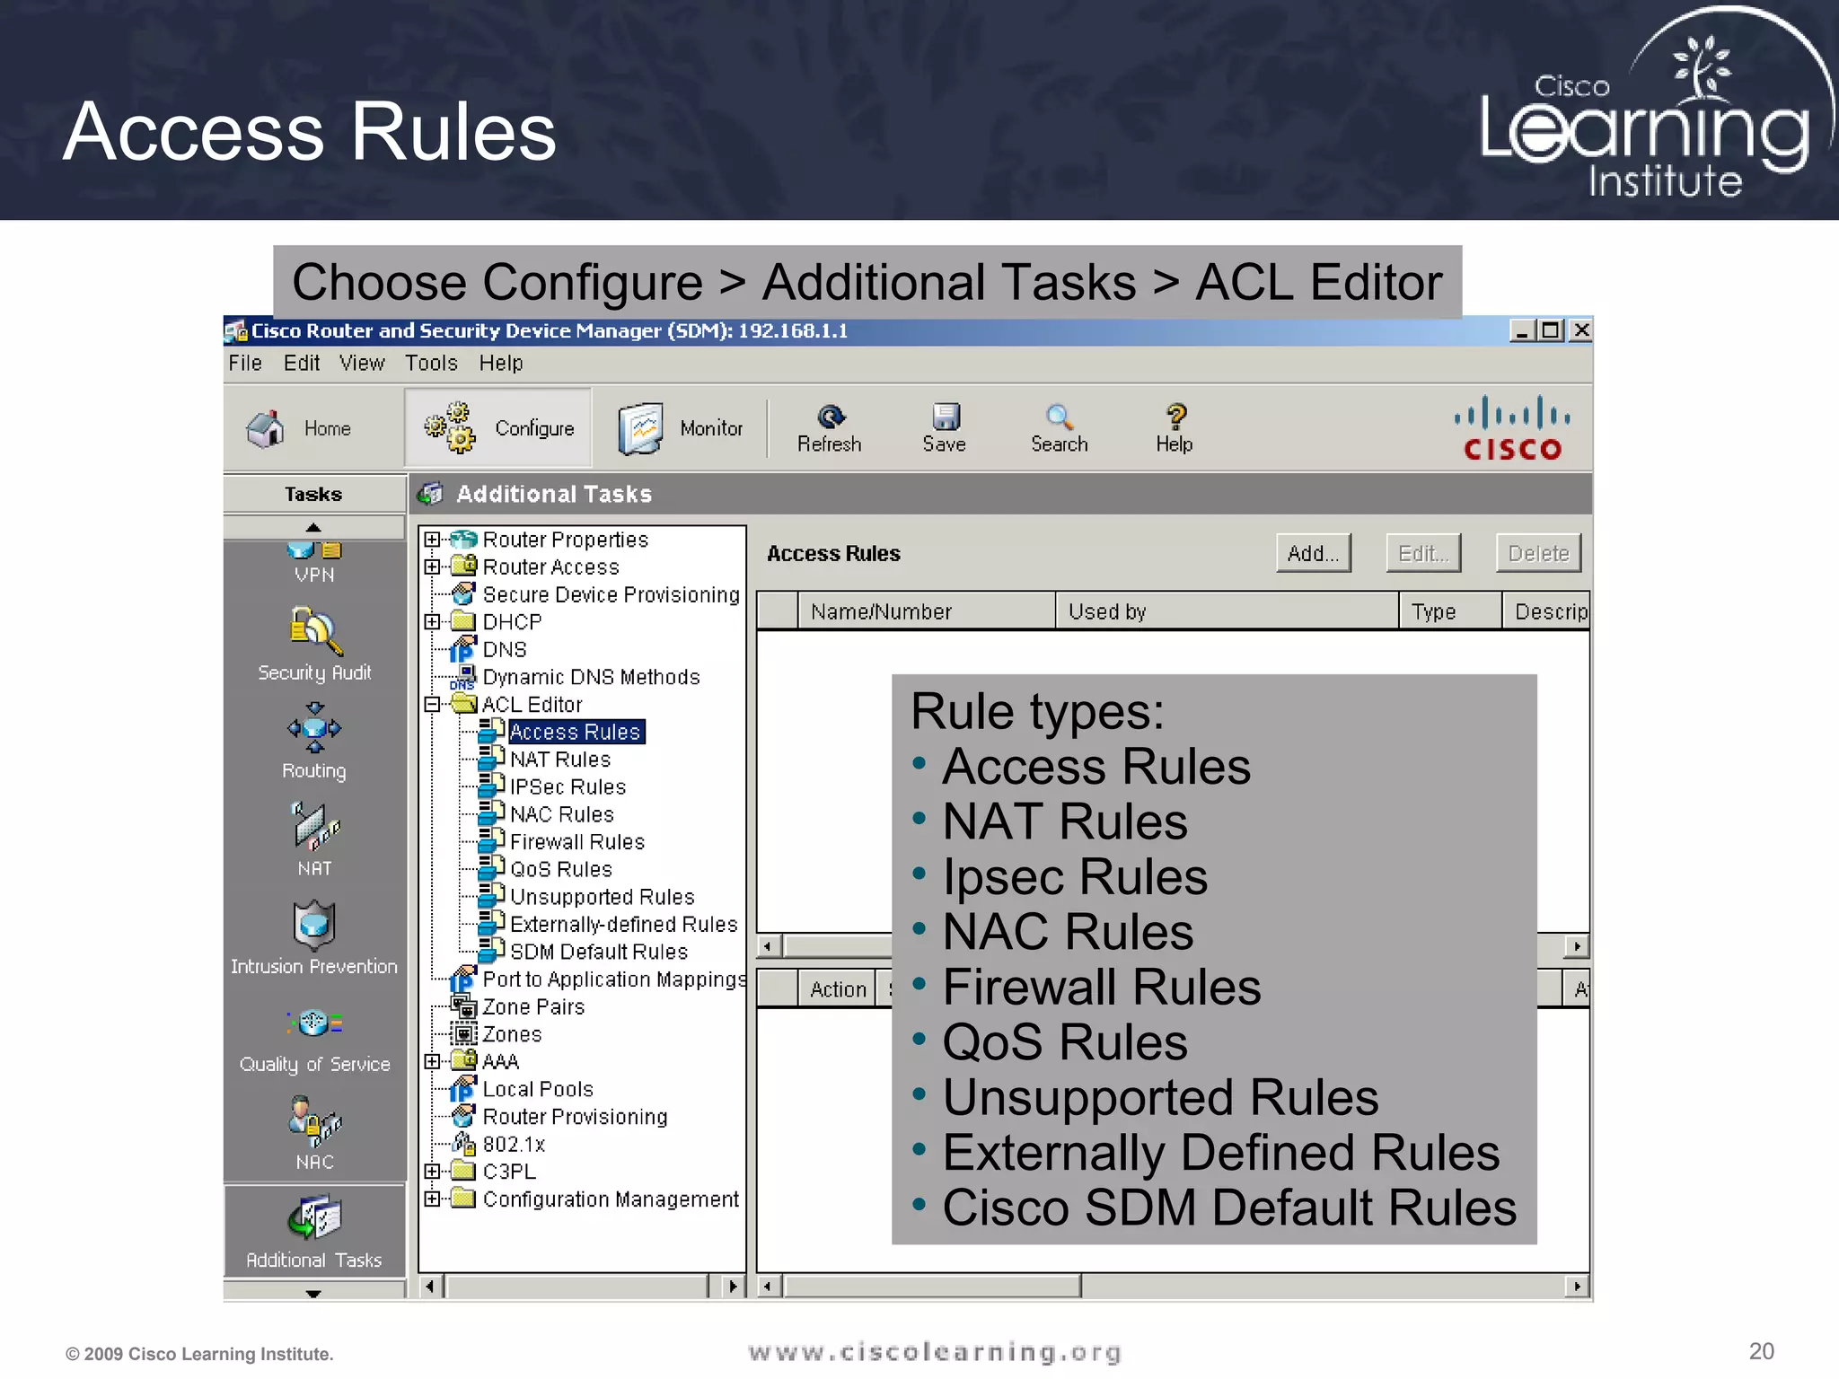
Task: Click the Save disk icon
Action: click(946, 417)
